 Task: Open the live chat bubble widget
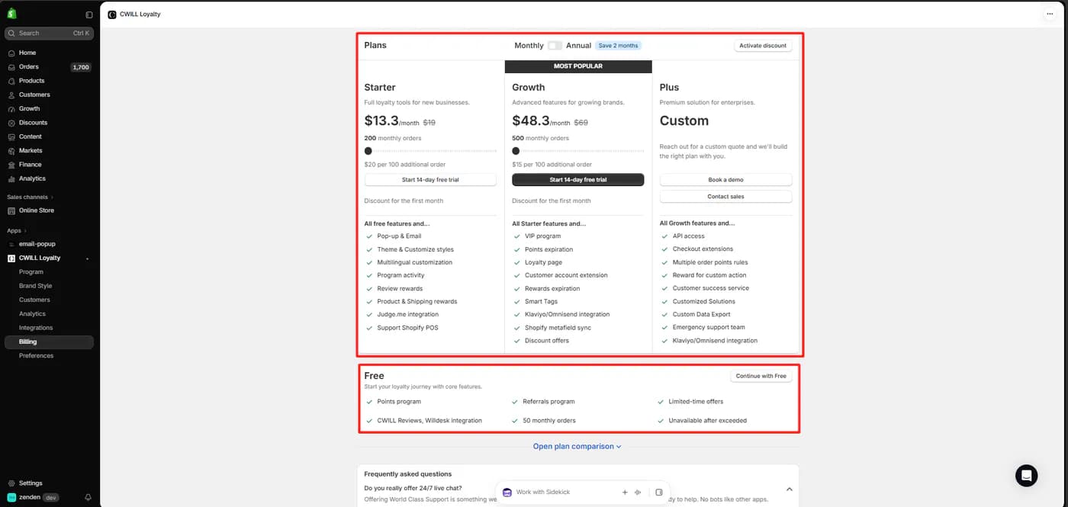tap(1027, 476)
